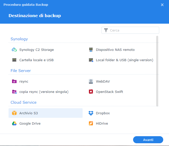Select Archivio S3 highlighted entry

46,113
